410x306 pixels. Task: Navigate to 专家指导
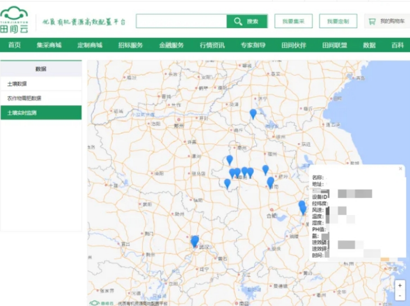click(x=253, y=45)
